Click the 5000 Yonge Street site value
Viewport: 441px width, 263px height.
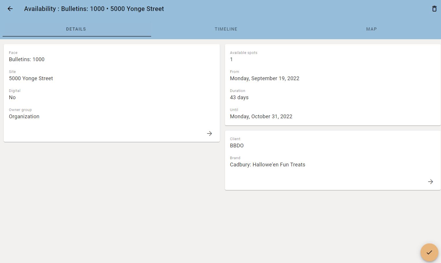[x=31, y=78]
